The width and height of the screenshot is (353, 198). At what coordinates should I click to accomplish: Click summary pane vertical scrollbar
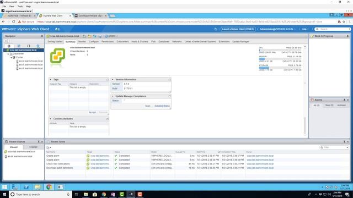305,90
